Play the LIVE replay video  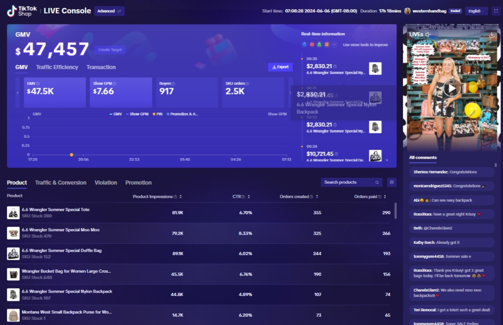point(452,88)
